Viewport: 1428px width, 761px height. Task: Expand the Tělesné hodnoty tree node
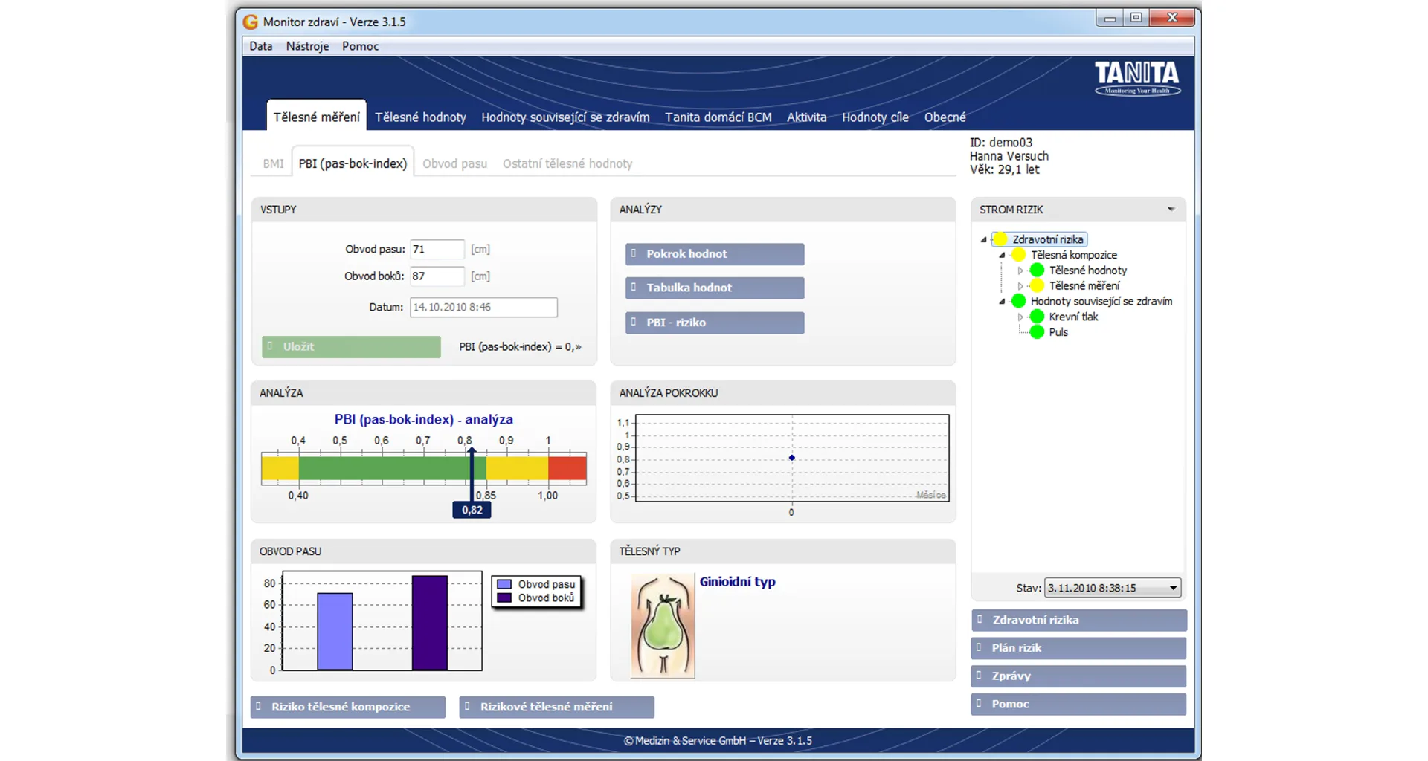pyautogui.click(x=1020, y=271)
